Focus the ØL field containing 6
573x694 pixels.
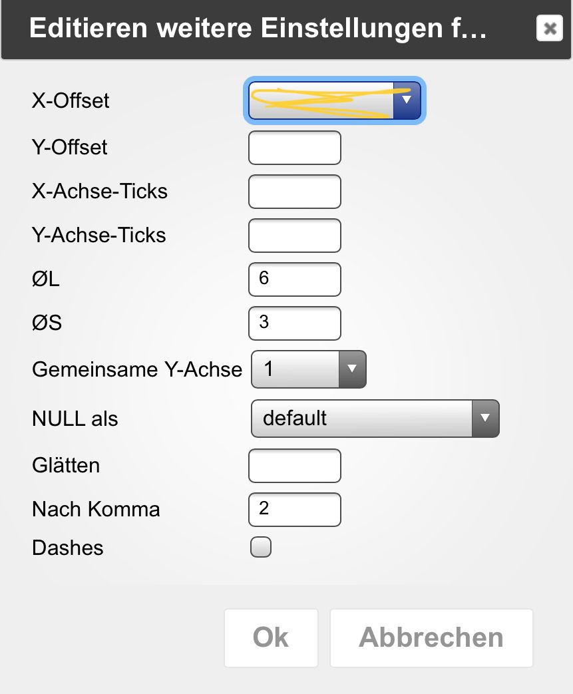click(x=294, y=279)
